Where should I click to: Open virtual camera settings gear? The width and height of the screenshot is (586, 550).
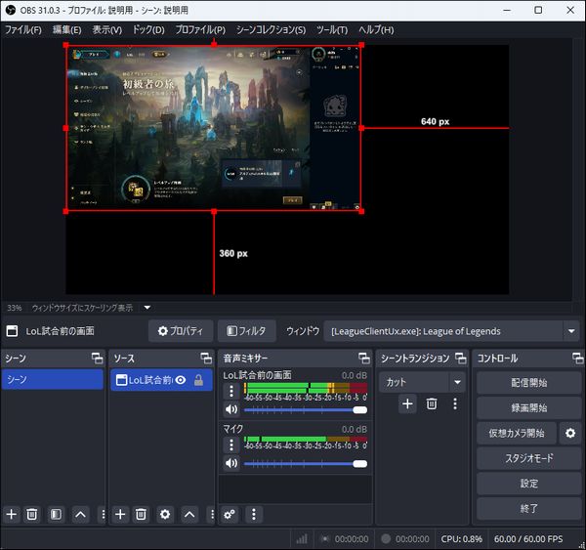pos(570,434)
